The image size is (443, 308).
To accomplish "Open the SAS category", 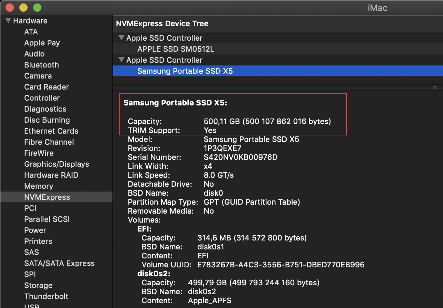I will tap(31, 252).
